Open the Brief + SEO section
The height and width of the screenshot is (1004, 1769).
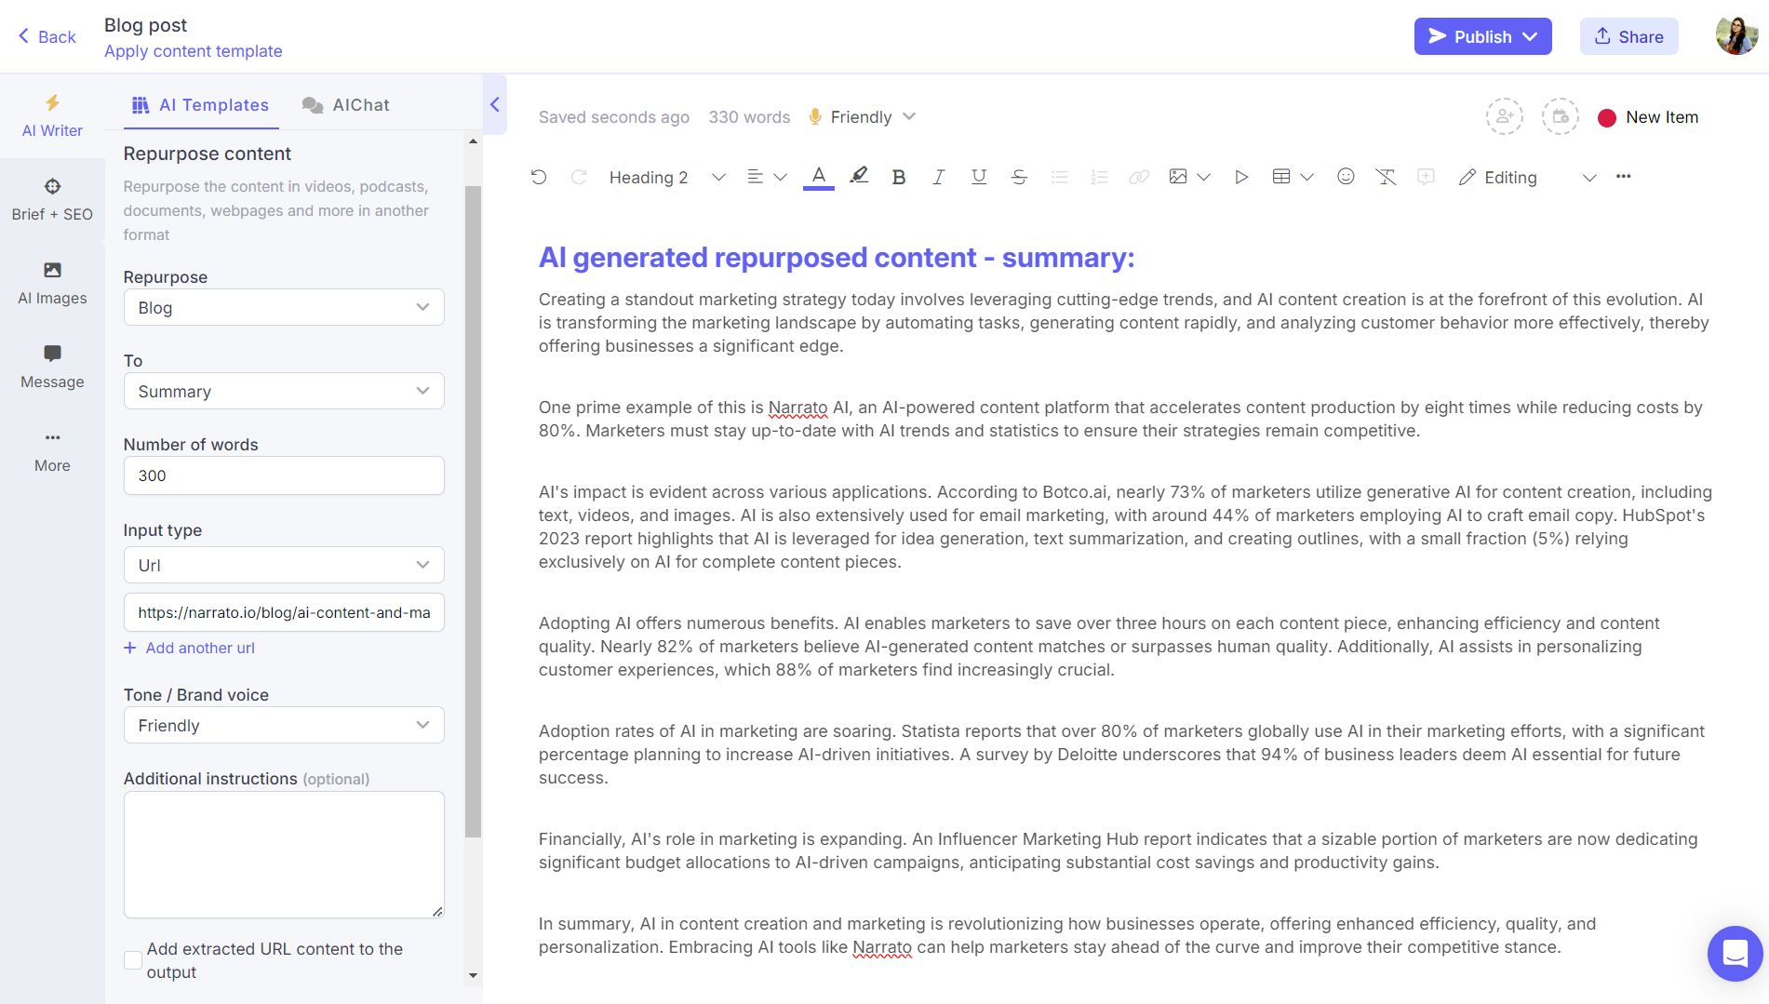(51, 199)
